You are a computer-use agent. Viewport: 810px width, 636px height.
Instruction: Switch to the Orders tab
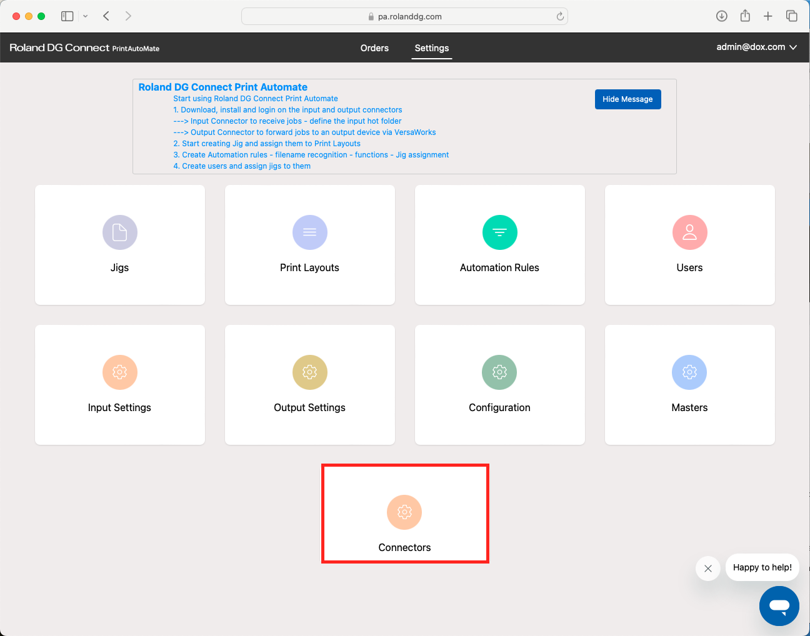[374, 48]
